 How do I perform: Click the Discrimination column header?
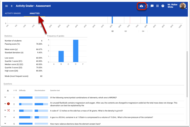[40, 91]
